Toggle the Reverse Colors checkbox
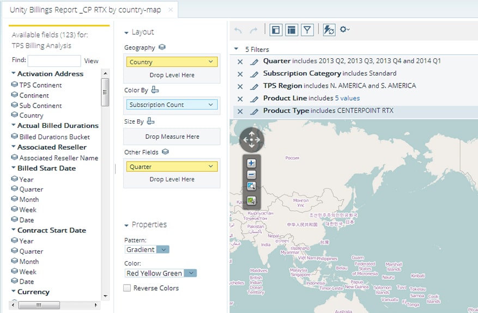This screenshot has width=478, height=313. 127,288
